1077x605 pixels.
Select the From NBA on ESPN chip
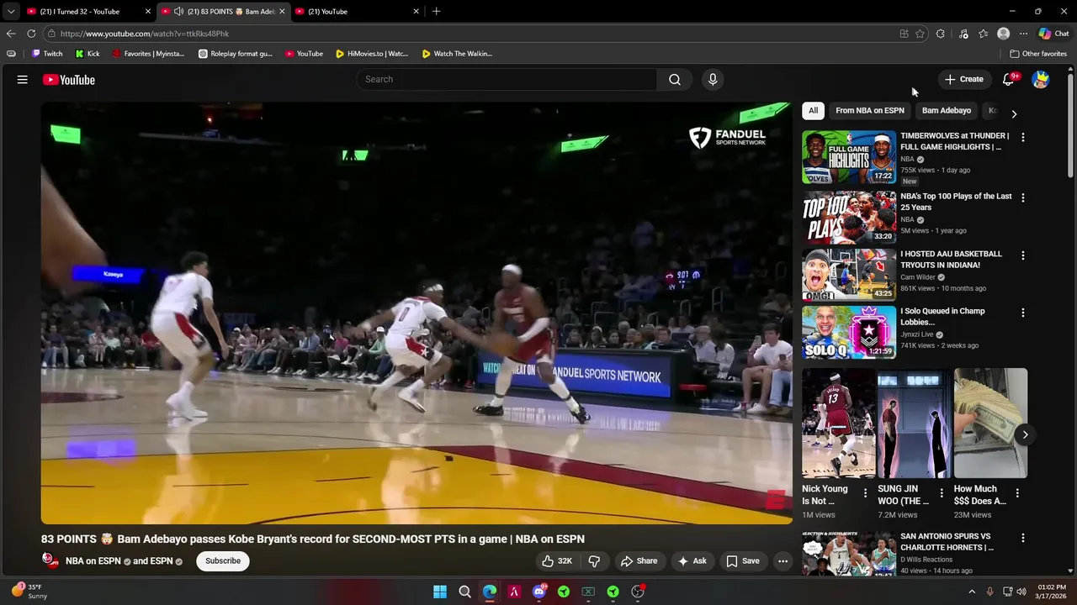[x=870, y=111]
